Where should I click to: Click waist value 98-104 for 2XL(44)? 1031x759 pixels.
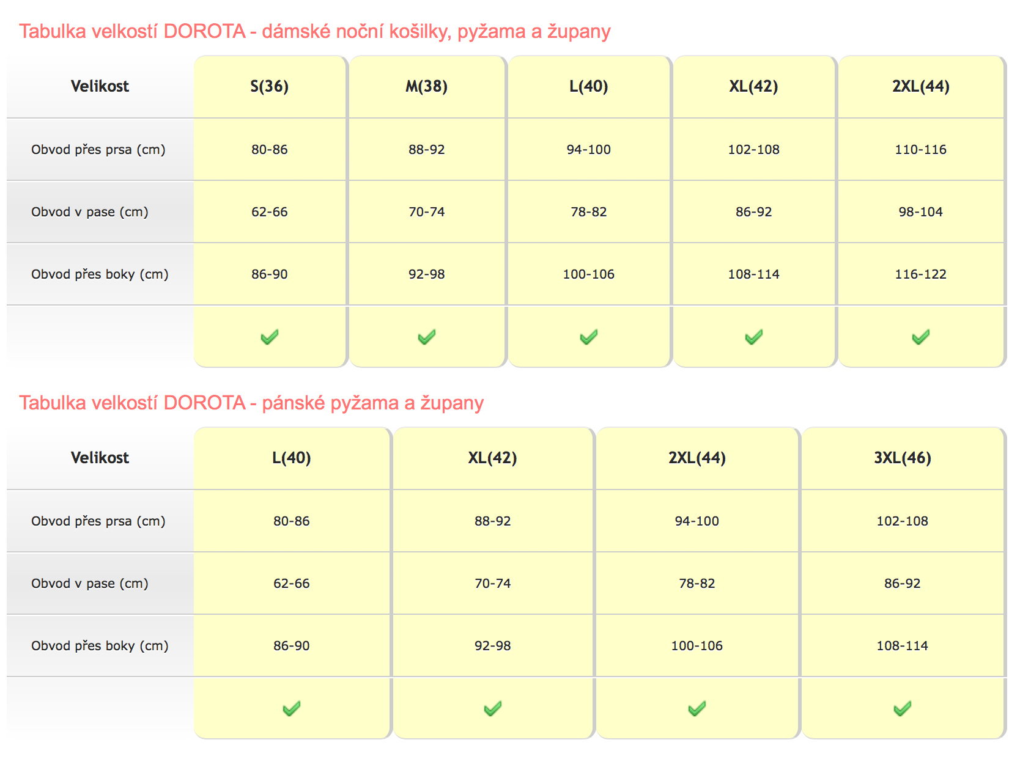[x=921, y=212]
